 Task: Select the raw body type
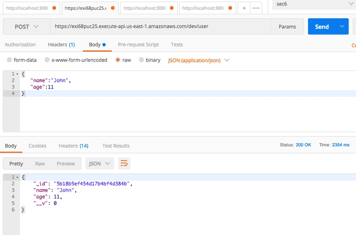pos(117,60)
